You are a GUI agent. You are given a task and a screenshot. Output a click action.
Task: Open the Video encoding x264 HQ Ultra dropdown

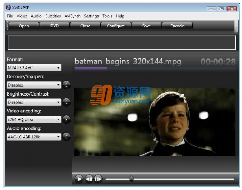[34, 119]
